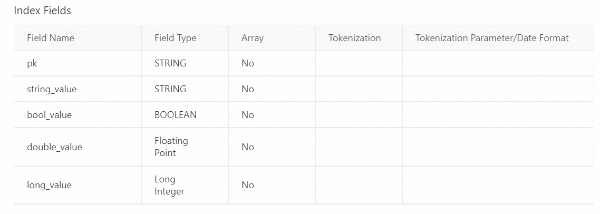Screen dimensions: 600x214
Task: Select Array value No in double_value row
Action: [248, 147]
